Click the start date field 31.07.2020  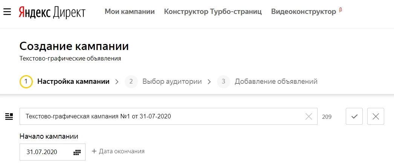click(x=52, y=152)
